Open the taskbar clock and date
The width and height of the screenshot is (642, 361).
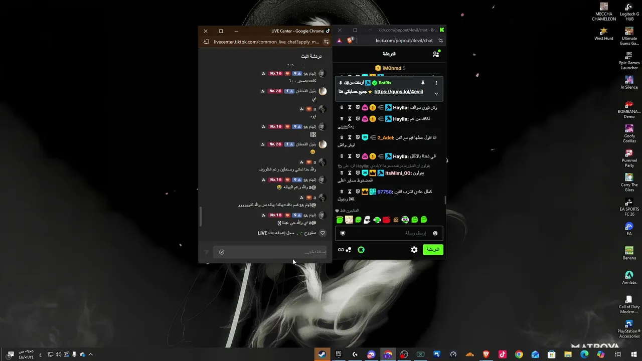26,354
